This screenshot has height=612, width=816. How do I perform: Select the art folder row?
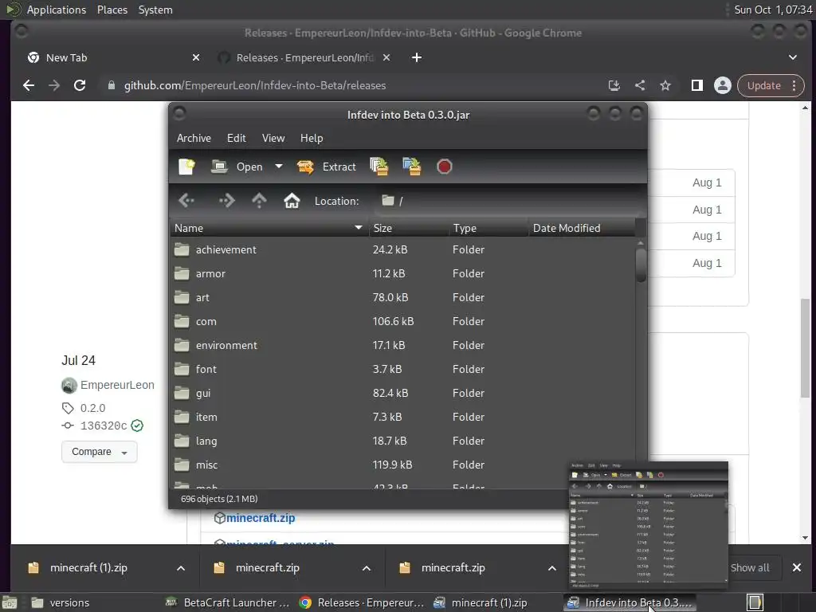pyautogui.click(x=402, y=298)
